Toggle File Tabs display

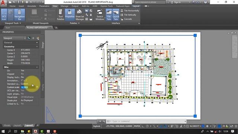[x=109, y=15]
